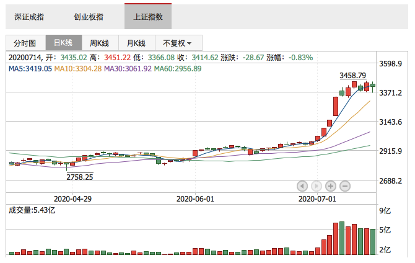Image resolution: width=415 pixels, height=263 pixels.
Task: Zoom out chart with the minus icon
Action: pos(345,186)
